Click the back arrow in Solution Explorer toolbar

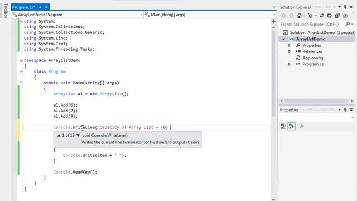284,16
